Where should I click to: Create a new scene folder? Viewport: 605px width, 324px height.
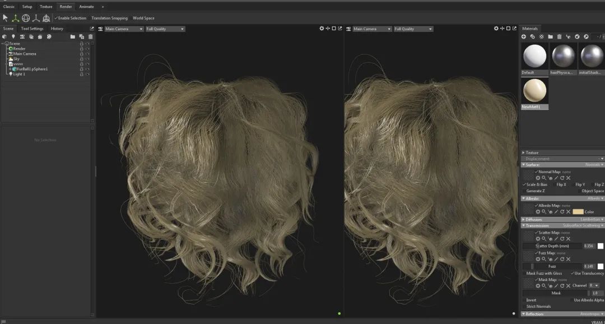(x=72, y=36)
